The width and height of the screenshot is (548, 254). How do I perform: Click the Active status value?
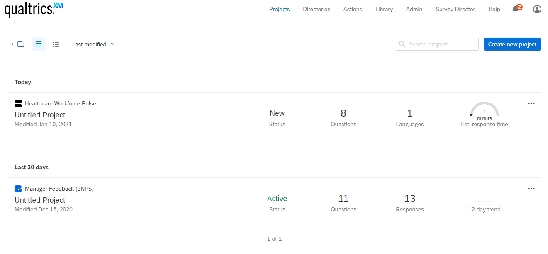tap(277, 199)
